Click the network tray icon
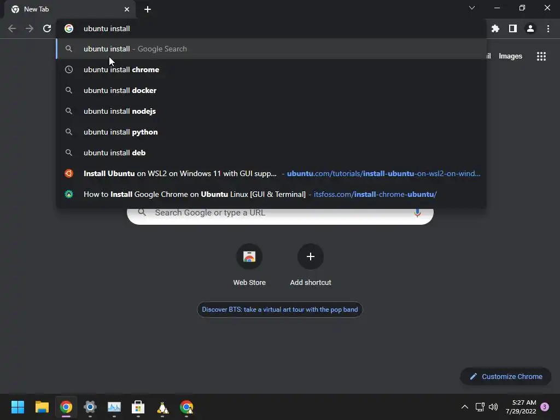 (480, 407)
